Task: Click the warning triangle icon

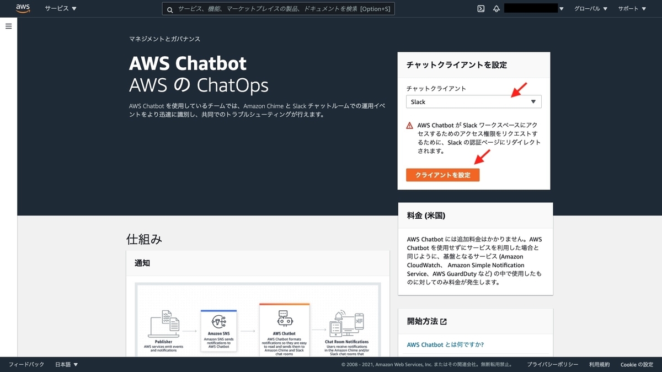Action: [410, 126]
